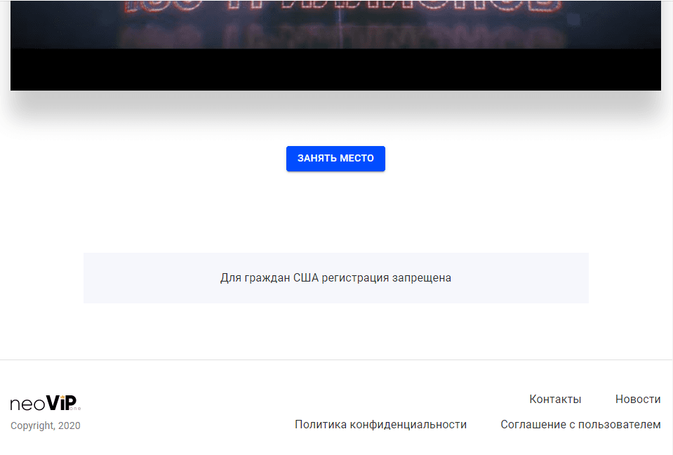
Task: Click the 'Copyright, 2020' footer text
Action: (x=45, y=426)
